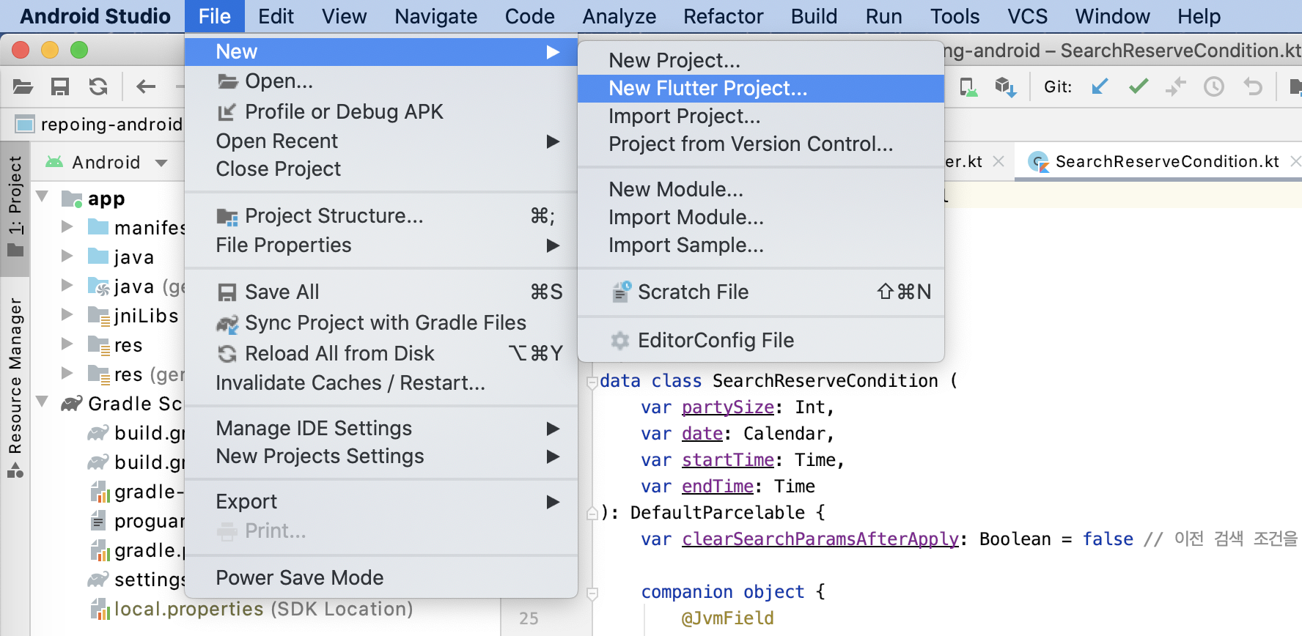Viewport: 1302px width, 636px height.
Task: Create a Scratch File
Action: [761, 292]
